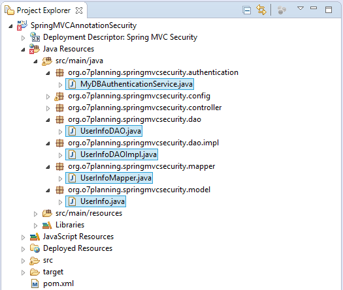The image size is (343, 290).
Task: Select UserInfoDAOImpl.java file
Action: (x=112, y=154)
